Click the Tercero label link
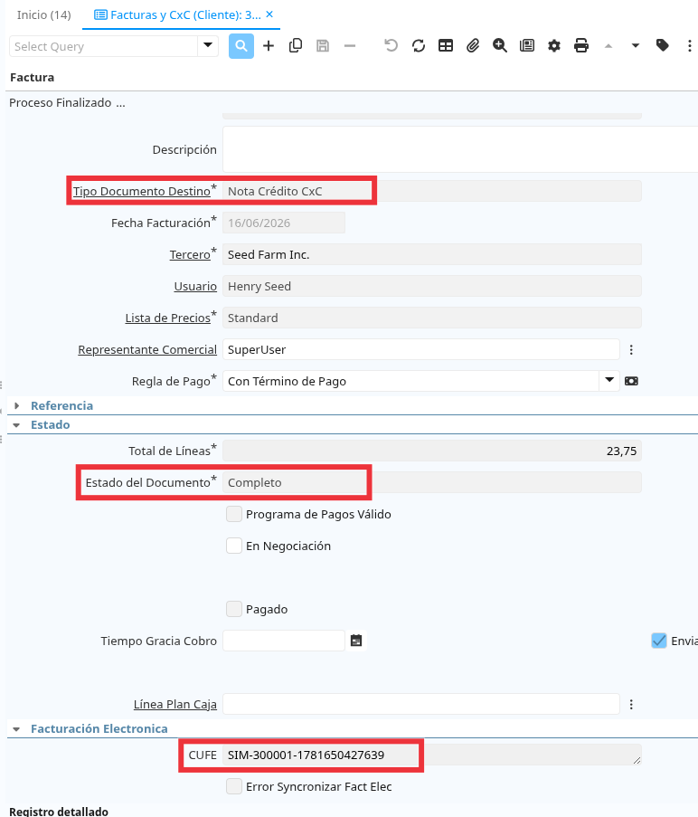 click(190, 255)
